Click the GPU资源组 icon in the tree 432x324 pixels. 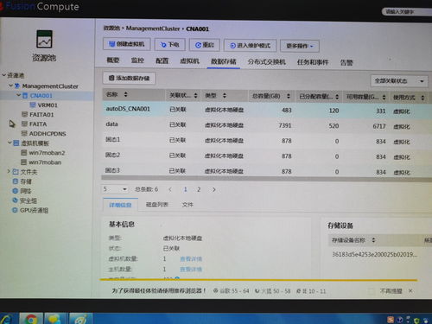(16, 210)
